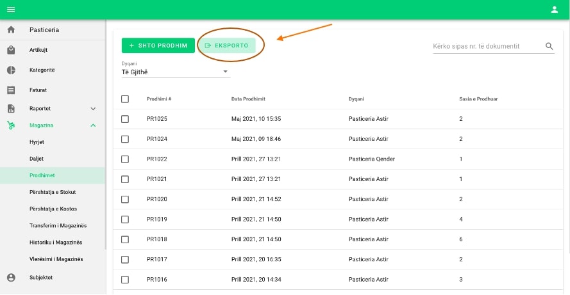Click the Magazina trolley icon
The width and height of the screenshot is (570, 295).
coord(11,125)
